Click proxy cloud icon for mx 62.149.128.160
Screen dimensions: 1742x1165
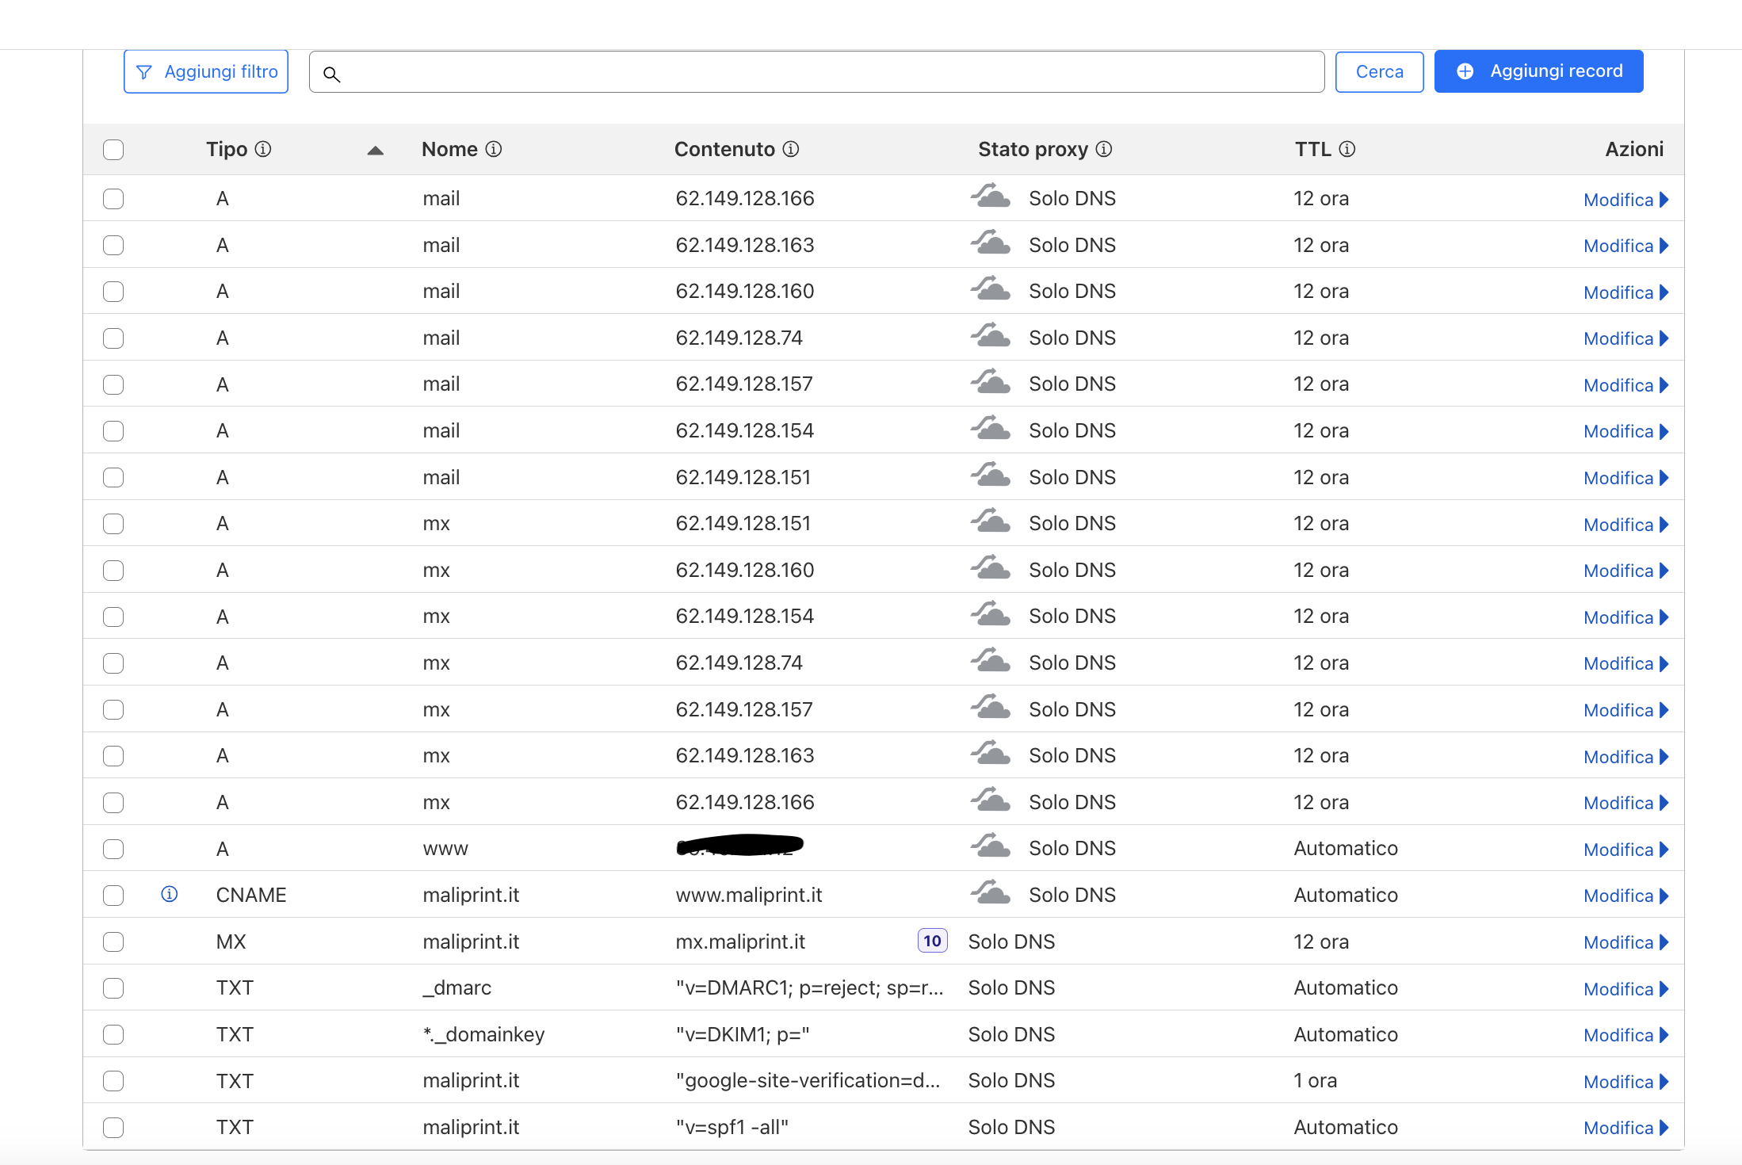[x=991, y=567]
